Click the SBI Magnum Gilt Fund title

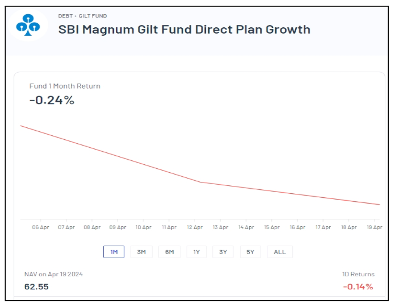tap(184, 30)
